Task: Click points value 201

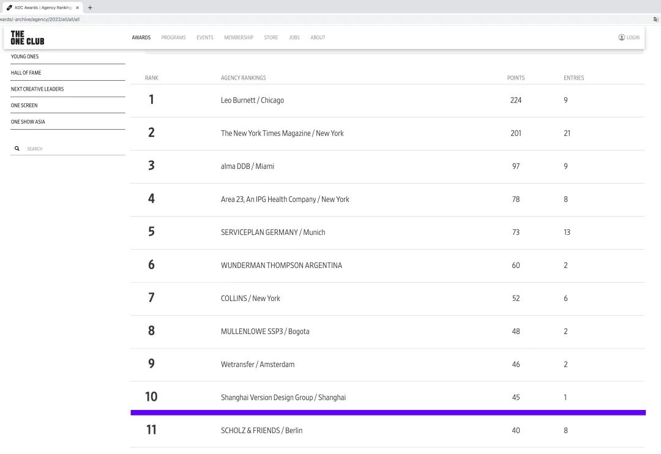Action: (x=515, y=133)
